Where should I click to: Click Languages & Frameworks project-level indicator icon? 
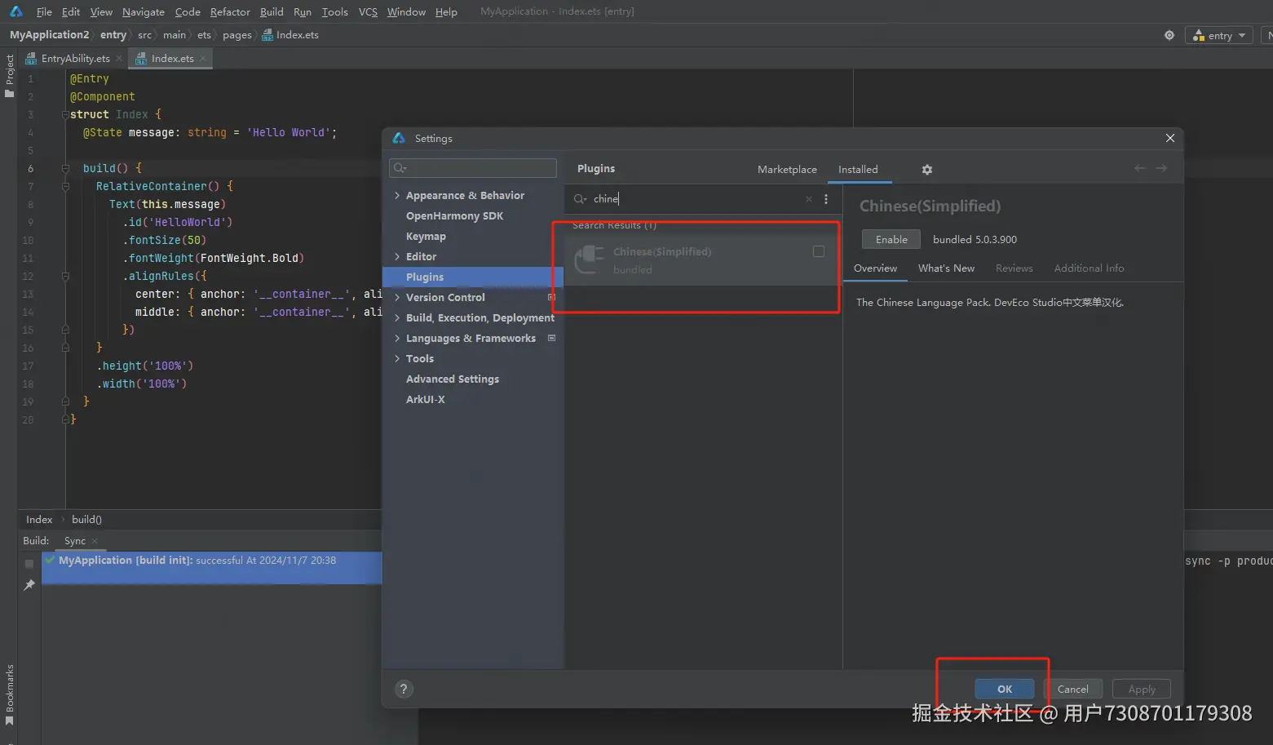click(x=552, y=338)
